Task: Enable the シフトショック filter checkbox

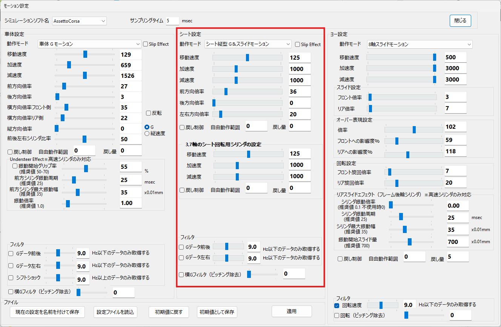Action: [11, 278]
